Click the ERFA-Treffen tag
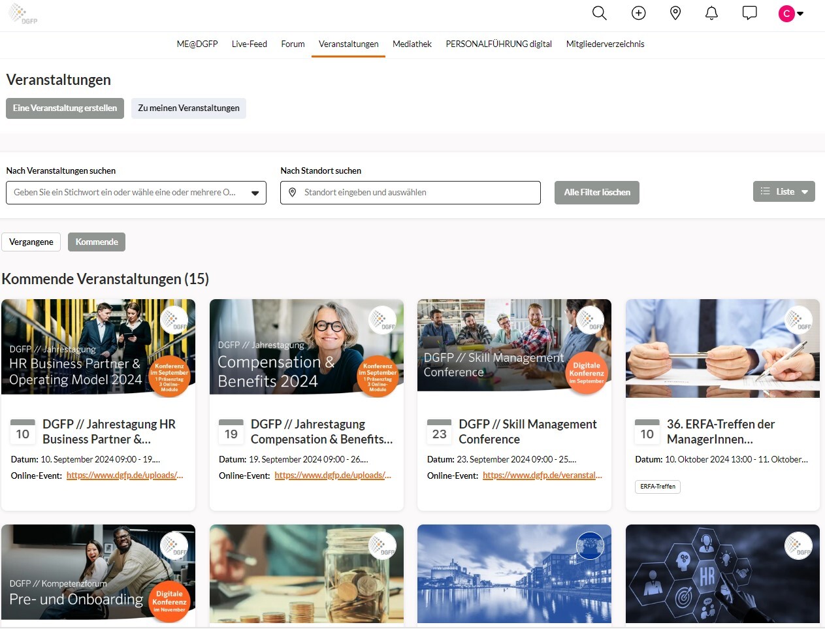Screen dimensions: 825x629 click(658, 487)
